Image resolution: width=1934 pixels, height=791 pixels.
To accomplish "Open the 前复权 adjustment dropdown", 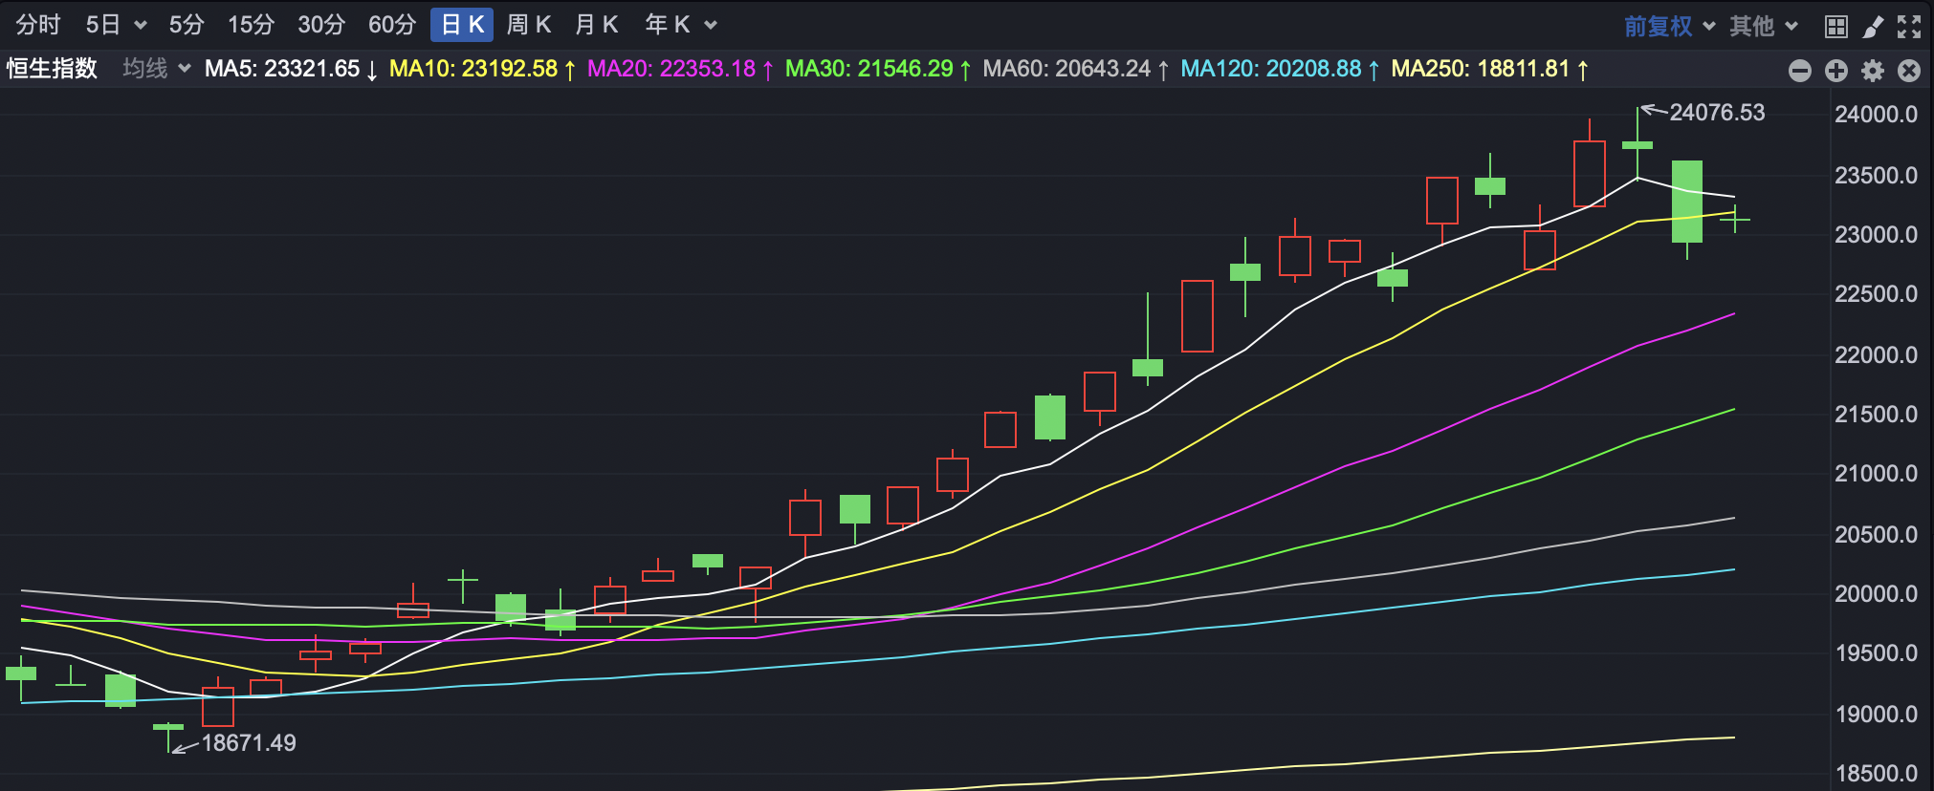I will point(1668,26).
